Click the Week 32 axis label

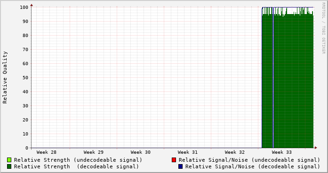coord(235,152)
